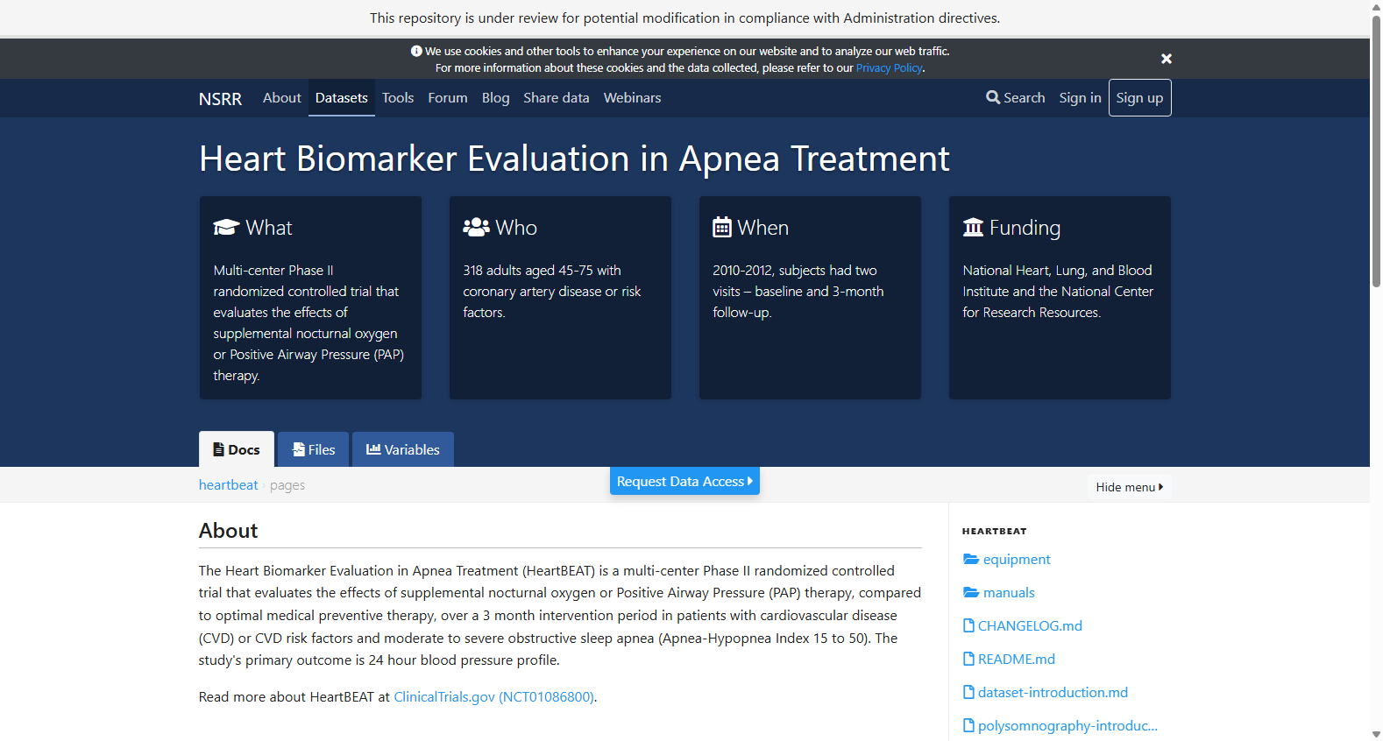Switch to the Docs tab
Image resolution: width=1383 pixels, height=741 pixels.
[237, 449]
